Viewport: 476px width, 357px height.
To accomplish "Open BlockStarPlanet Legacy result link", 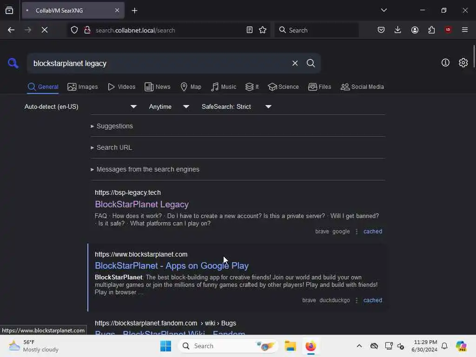I will 142,205.
